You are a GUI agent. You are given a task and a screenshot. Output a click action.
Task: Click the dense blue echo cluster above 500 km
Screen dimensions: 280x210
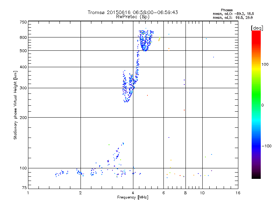tap(146, 40)
